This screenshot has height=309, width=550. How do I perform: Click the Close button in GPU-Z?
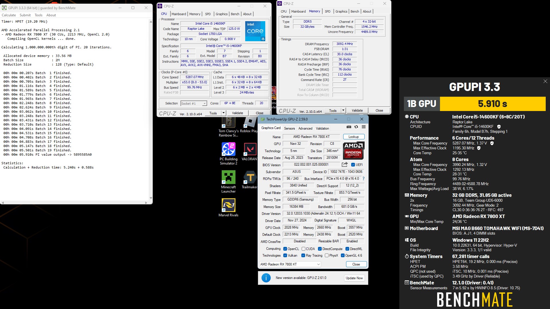(x=356, y=264)
